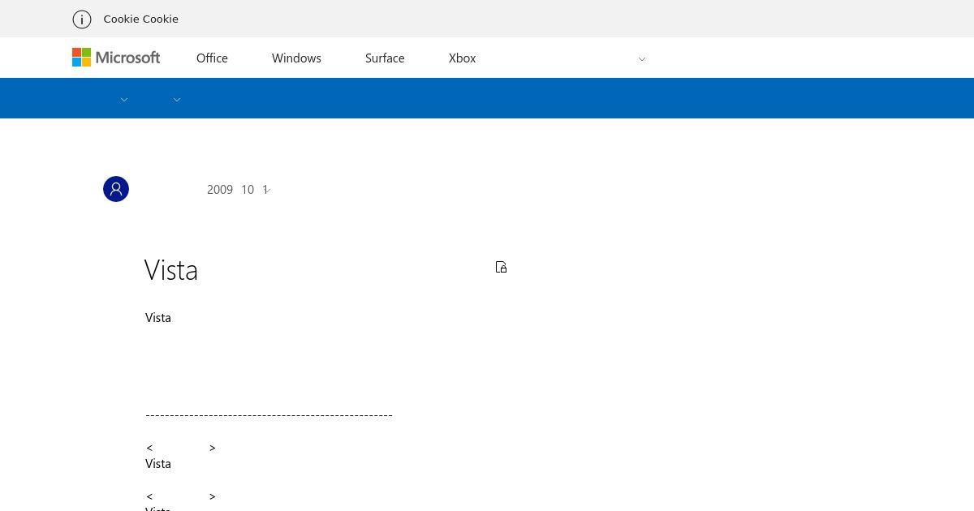Image resolution: width=974 pixels, height=511 pixels.
Task: Open the Windows menu item
Action: coord(296,58)
